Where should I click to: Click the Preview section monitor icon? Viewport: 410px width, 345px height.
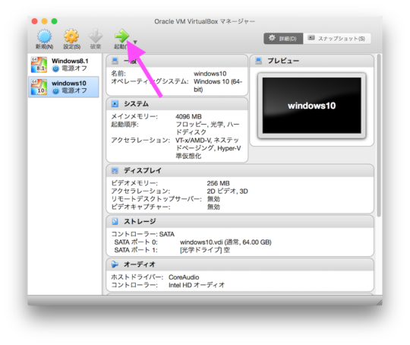(259, 61)
